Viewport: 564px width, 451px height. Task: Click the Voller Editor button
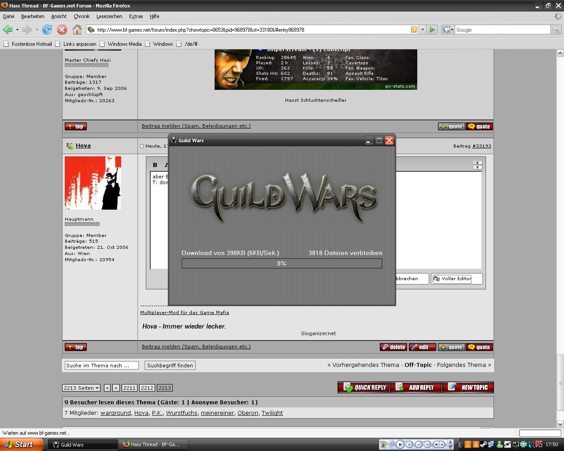tap(456, 278)
